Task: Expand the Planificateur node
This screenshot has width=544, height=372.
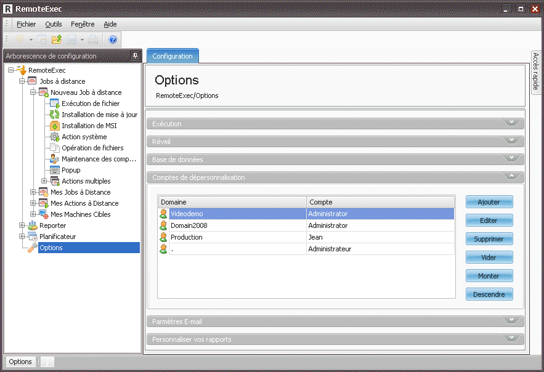Action: click(22, 237)
